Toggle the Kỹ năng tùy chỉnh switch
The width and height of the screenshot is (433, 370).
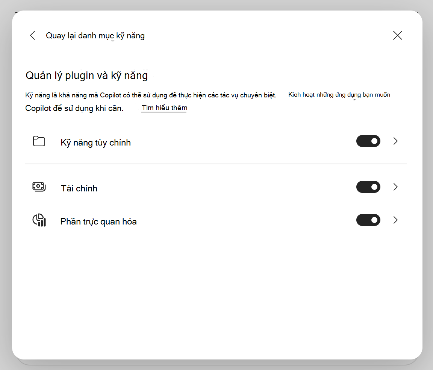pyautogui.click(x=368, y=141)
